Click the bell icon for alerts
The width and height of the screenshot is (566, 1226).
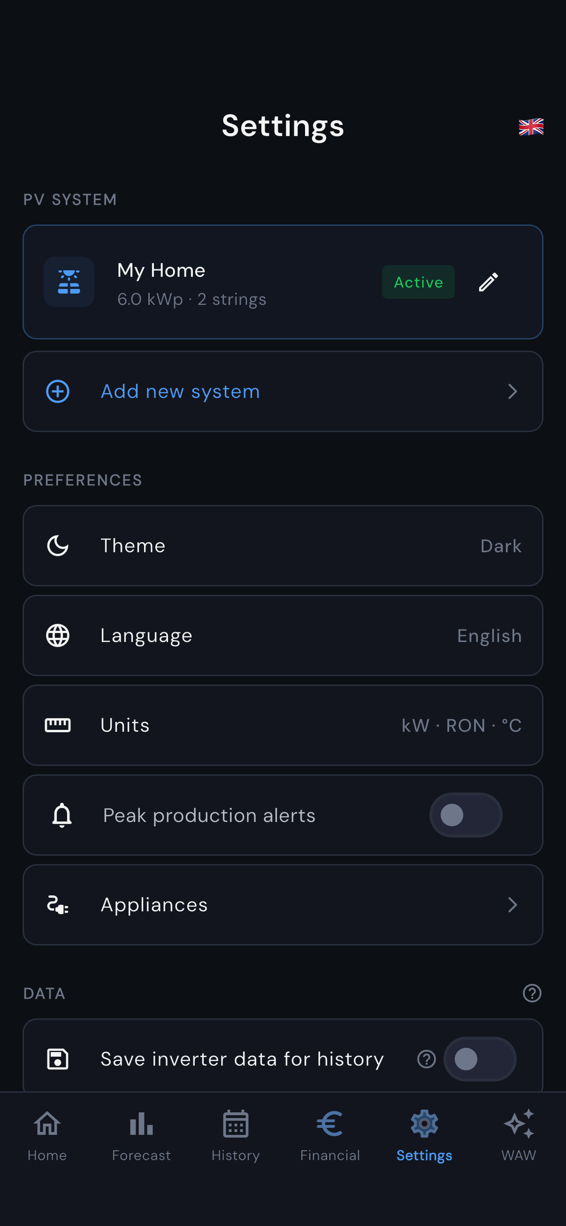point(62,815)
